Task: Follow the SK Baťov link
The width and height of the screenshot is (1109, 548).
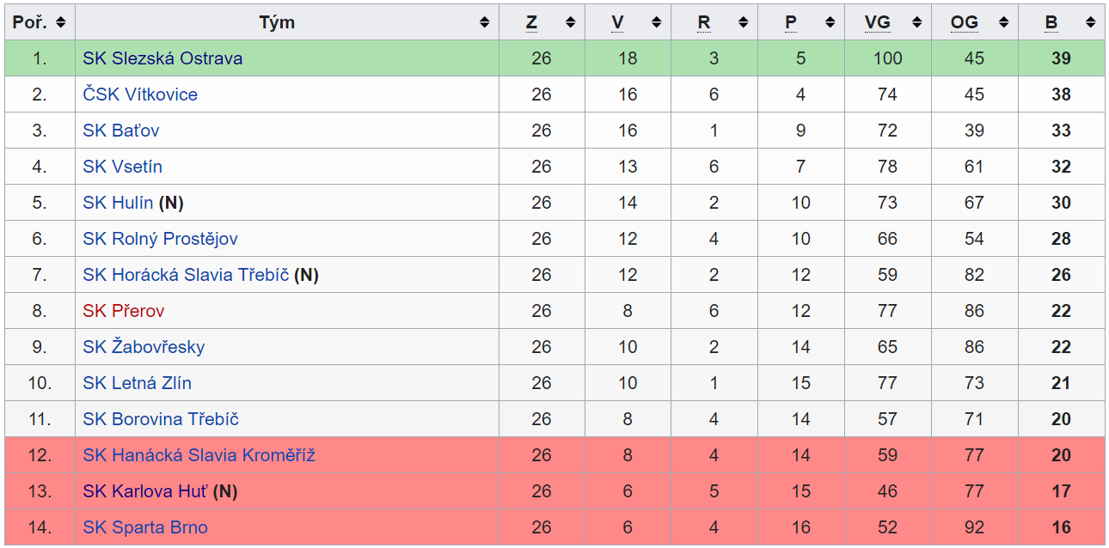Action: click(x=121, y=131)
